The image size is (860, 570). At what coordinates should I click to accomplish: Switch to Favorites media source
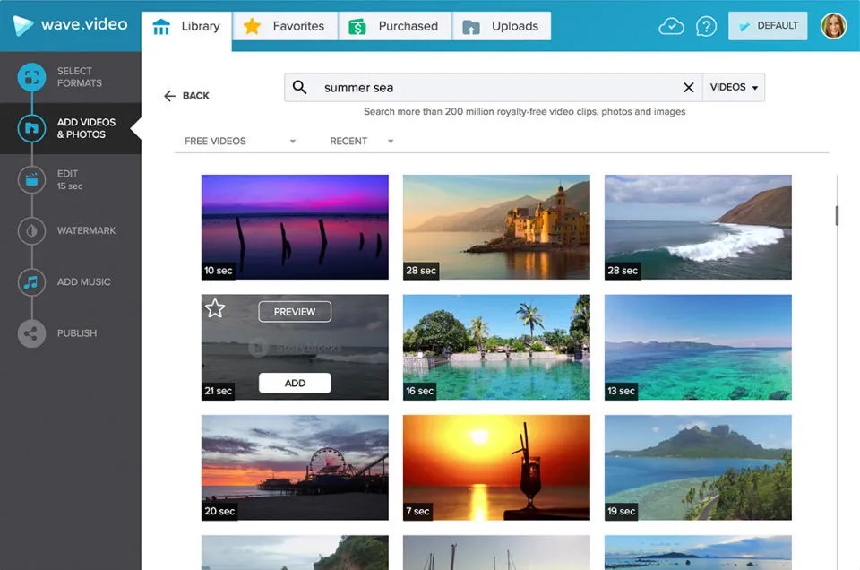click(x=285, y=26)
